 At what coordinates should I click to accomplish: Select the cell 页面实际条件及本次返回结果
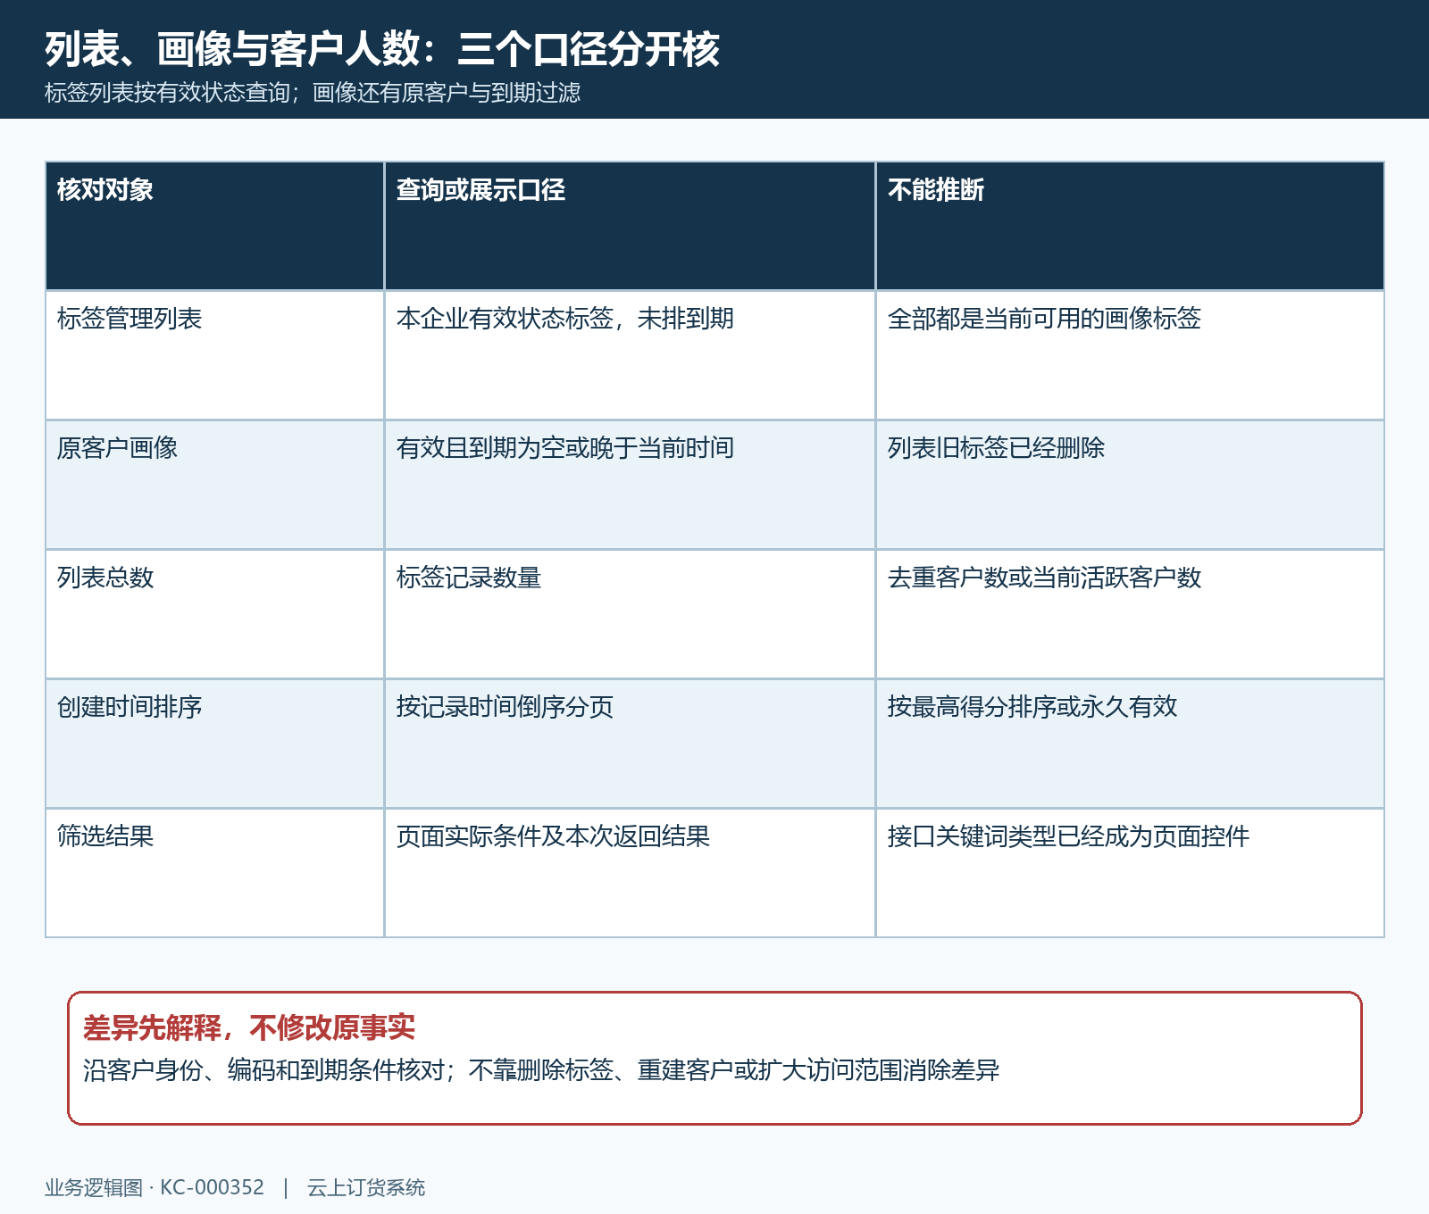(631, 873)
